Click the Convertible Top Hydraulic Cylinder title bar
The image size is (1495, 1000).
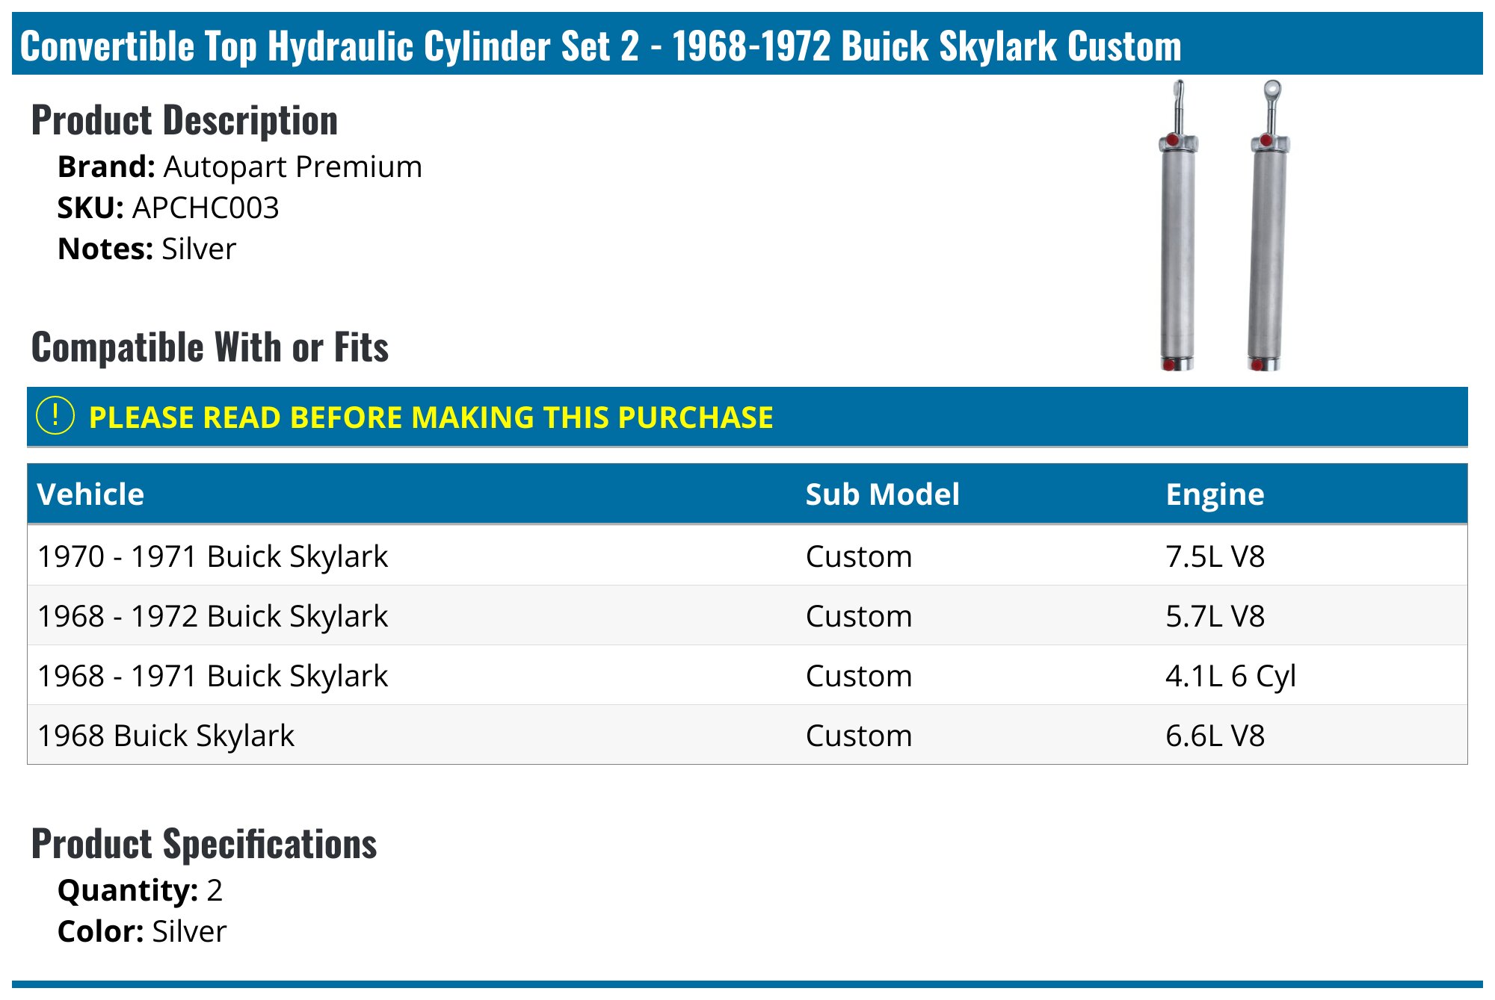(x=600, y=46)
